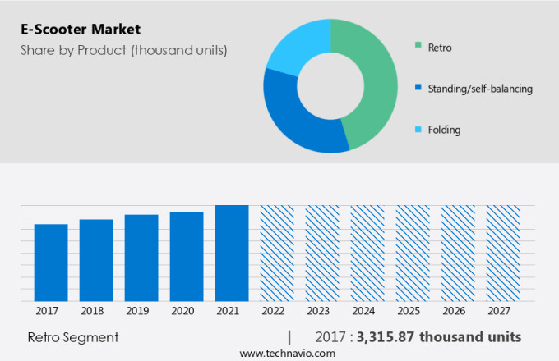Open the www.technavio.com link

tap(288, 353)
